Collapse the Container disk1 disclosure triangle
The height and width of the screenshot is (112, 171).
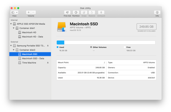pos(14,28)
